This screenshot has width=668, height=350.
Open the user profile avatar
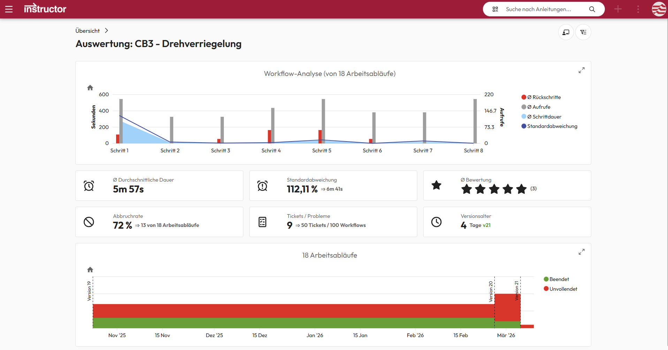click(659, 9)
